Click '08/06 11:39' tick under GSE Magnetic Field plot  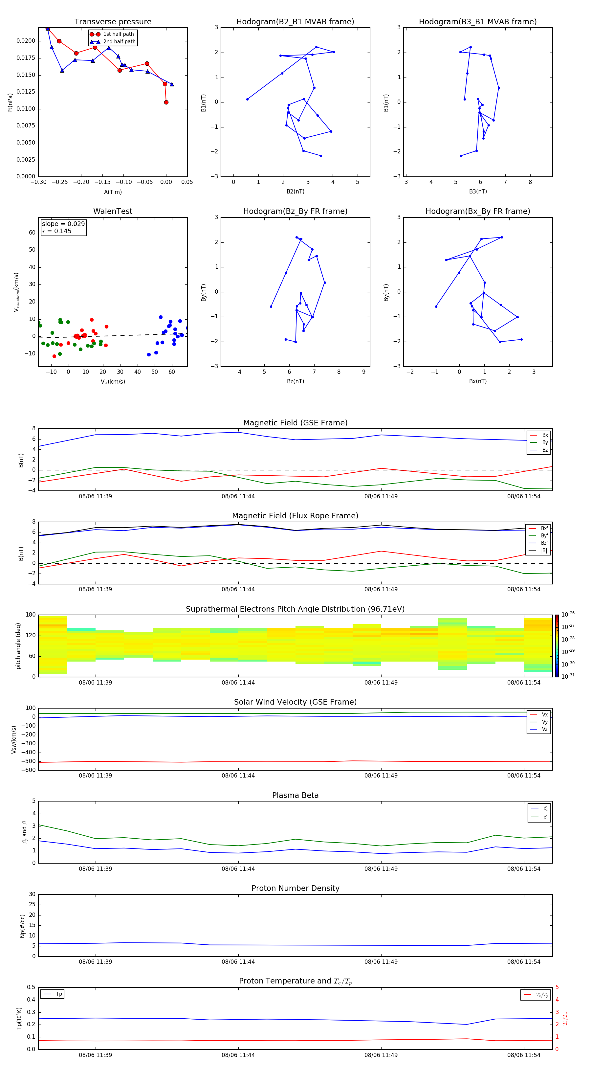tap(96, 496)
